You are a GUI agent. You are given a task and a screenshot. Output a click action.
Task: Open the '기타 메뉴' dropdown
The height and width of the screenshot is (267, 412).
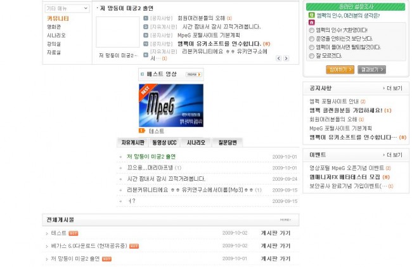67,9
